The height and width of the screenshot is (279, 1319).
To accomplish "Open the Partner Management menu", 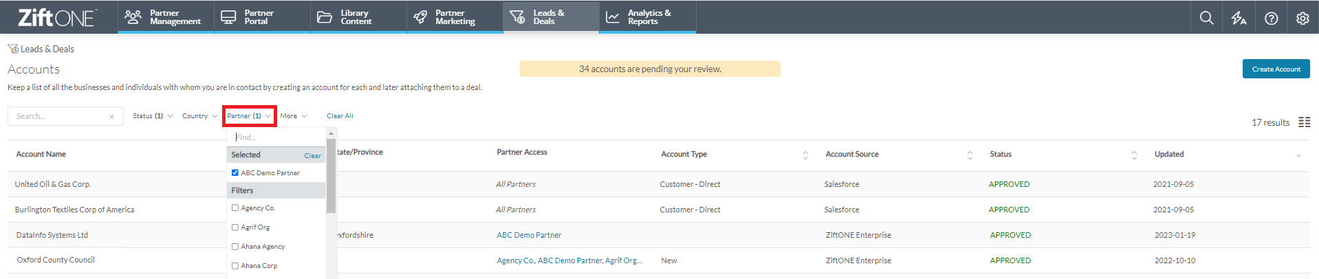I will click(166, 17).
